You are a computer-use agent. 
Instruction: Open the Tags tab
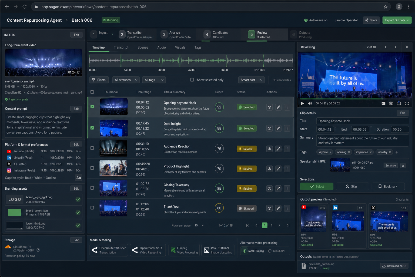tap(198, 47)
